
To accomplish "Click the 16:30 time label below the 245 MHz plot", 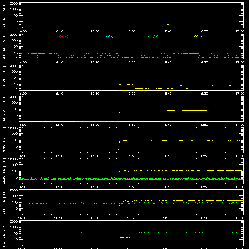I will [x=131, y=31].
